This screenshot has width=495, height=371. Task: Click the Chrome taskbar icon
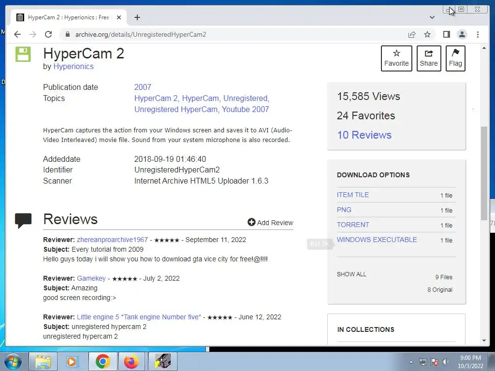coord(102,361)
